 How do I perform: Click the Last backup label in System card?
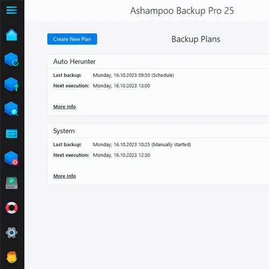pyautogui.click(x=67, y=145)
